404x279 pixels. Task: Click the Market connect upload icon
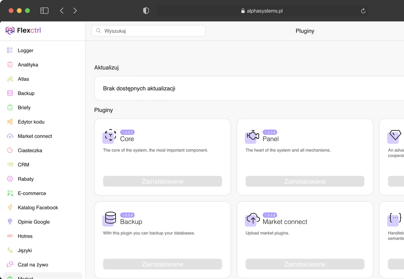(x=252, y=219)
